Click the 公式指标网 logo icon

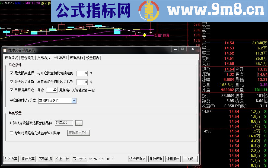tap(148, 10)
